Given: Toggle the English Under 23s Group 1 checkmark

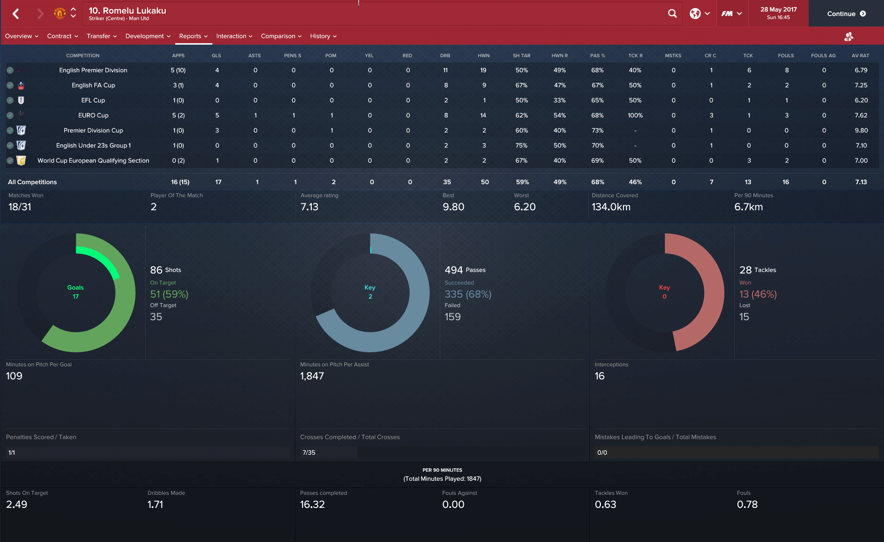Looking at the screenshot, I should pyautogui.click(x=10, y=146).
